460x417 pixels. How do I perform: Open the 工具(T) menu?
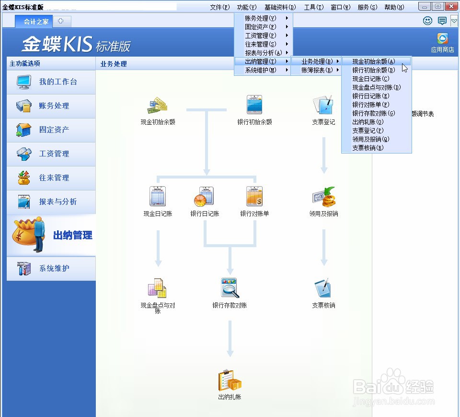click(x=313, y=7)
